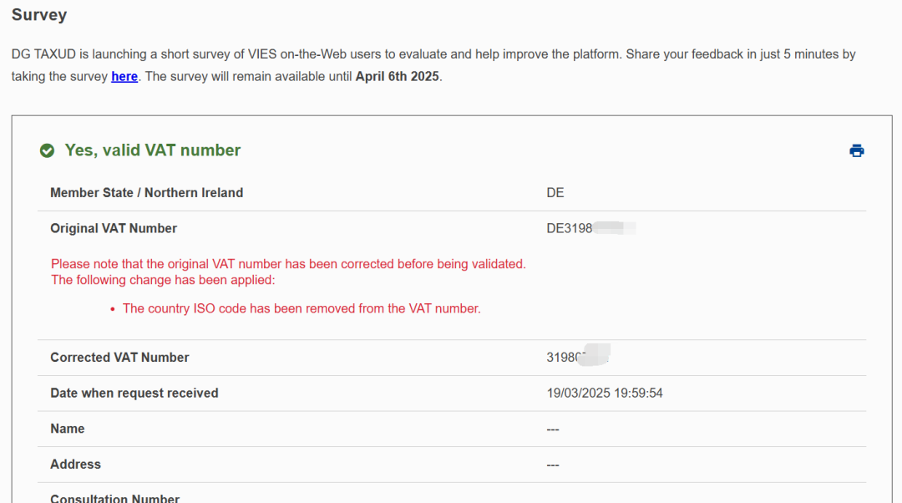
Task: Click the 'Member State / Northern Ireland' label
Action: [x=147, y=193]
